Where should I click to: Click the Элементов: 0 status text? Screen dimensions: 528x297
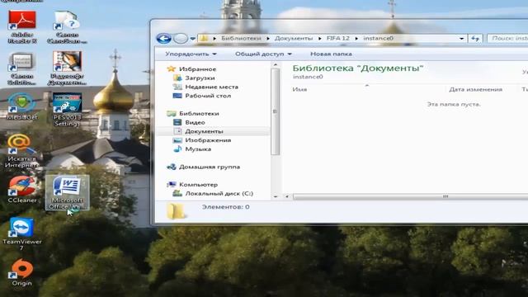(225, 207)
